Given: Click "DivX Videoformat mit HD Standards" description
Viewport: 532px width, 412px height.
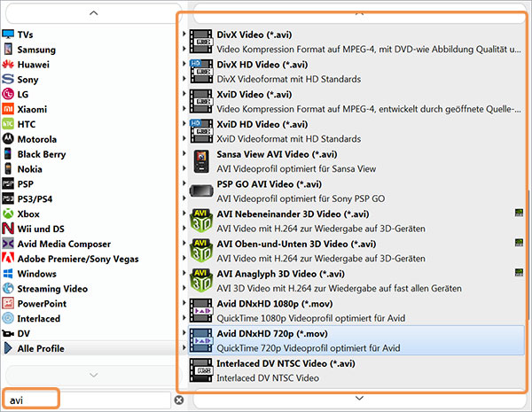Looking at the screenshot, I should (x=289, y=79).
